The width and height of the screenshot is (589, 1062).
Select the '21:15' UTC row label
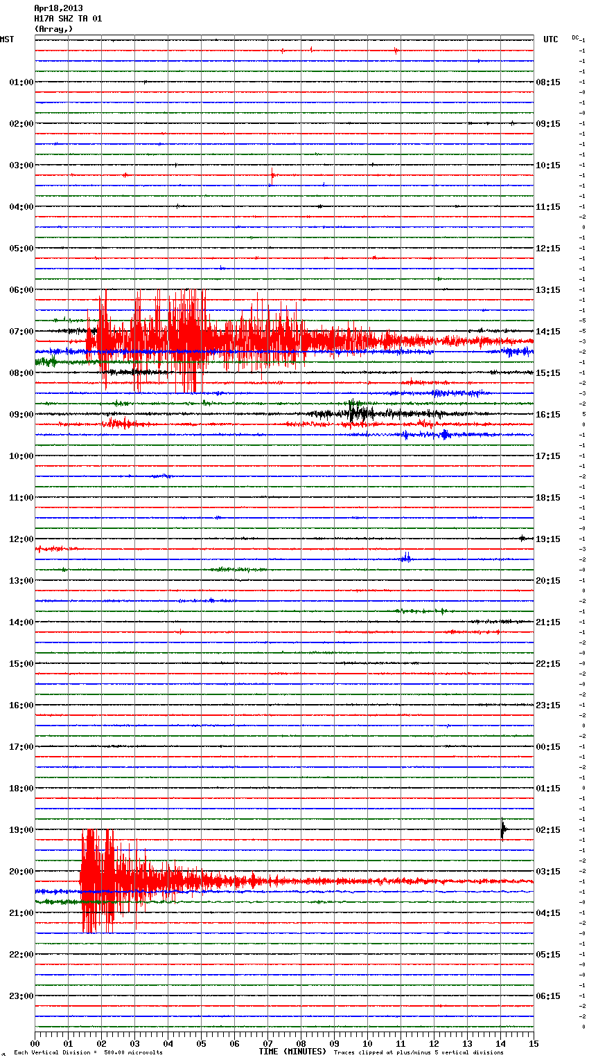pyautogui.click(x=548, y=622)
